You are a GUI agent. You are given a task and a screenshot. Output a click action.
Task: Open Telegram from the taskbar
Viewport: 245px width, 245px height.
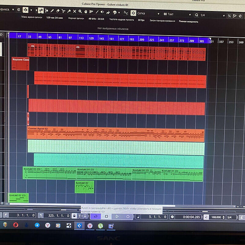coord(37,225)
